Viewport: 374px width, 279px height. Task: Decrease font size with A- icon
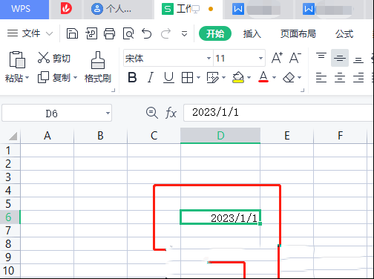coord(295,58)
